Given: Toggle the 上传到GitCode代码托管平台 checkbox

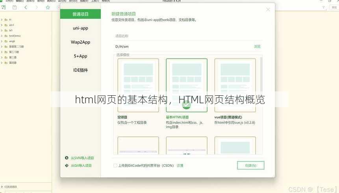Looking at the screenshot, I should point(115,165).
